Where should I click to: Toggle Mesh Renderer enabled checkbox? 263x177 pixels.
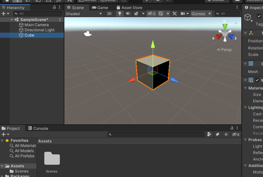257,80
